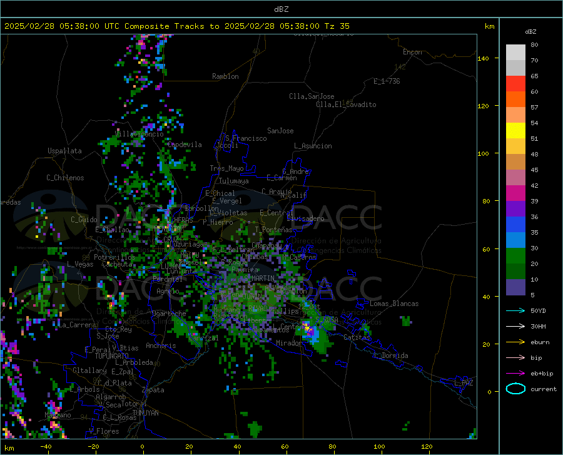Select the 10 dBZ purple-gray color swatch
Screen dimensions: 563x455
(515, 287)
